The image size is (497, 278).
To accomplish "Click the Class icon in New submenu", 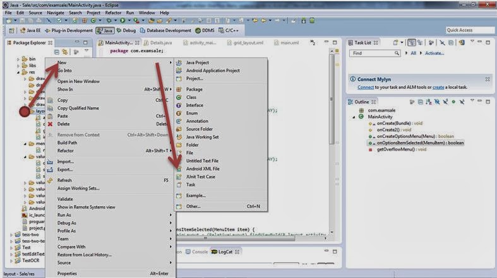I will pos(179,98).
